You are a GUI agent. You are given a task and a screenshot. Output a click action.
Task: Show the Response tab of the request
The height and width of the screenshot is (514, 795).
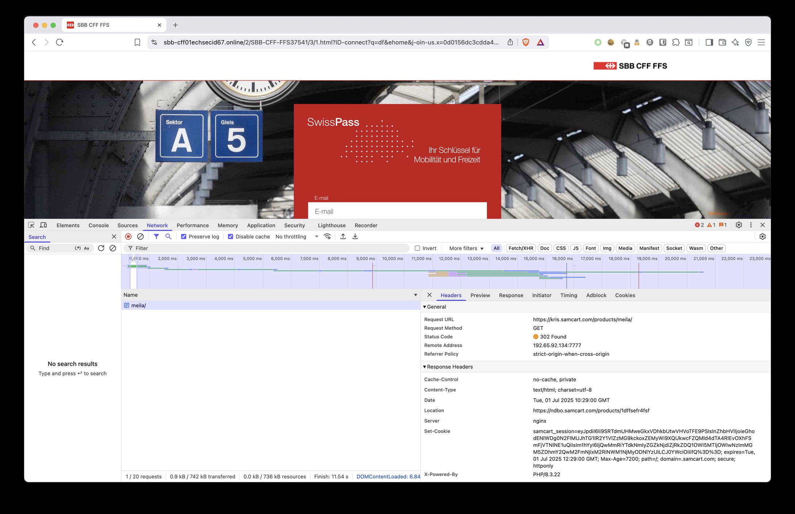511,295
